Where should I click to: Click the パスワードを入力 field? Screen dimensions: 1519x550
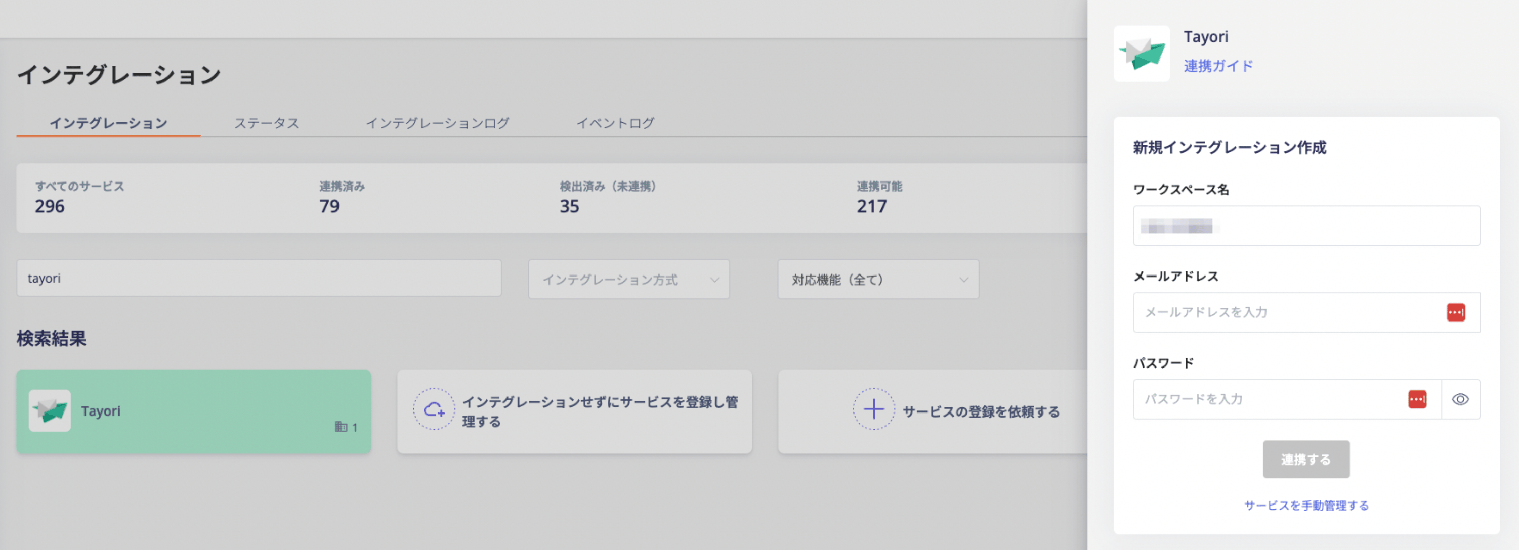tap(1287, 399)
